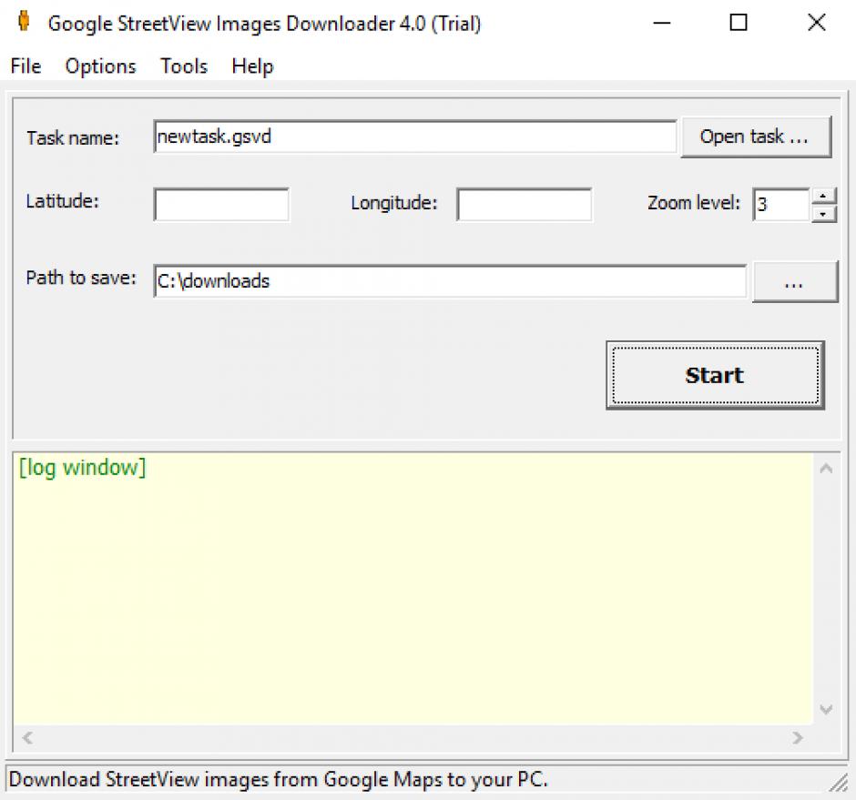Viewport: 856px width, 800px height.
Task: Click the log window scroll down arrow
Action: (827, 709)
